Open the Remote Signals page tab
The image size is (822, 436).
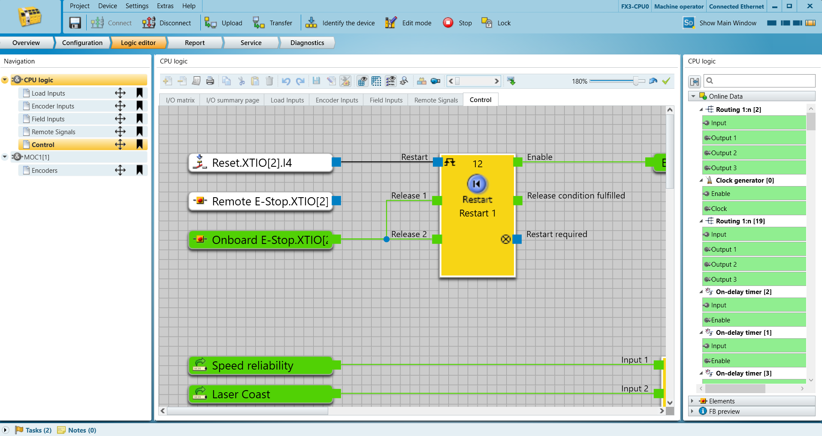click(436, 100)
